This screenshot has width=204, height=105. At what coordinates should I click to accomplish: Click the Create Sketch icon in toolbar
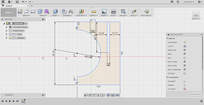[20, 11]
